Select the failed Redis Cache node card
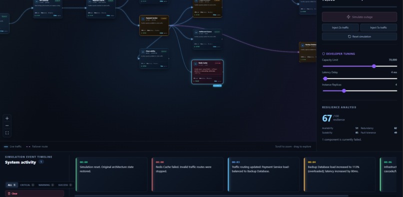403x197 pixels. click(207, 72)
